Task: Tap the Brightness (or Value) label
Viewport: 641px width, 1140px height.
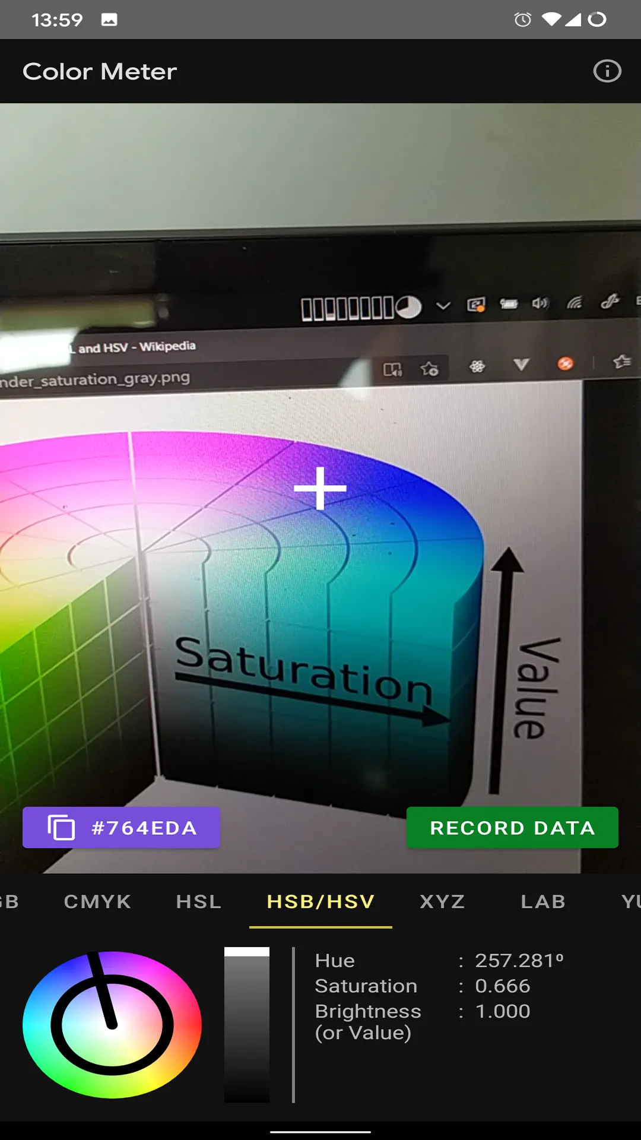Action: 368,1022
